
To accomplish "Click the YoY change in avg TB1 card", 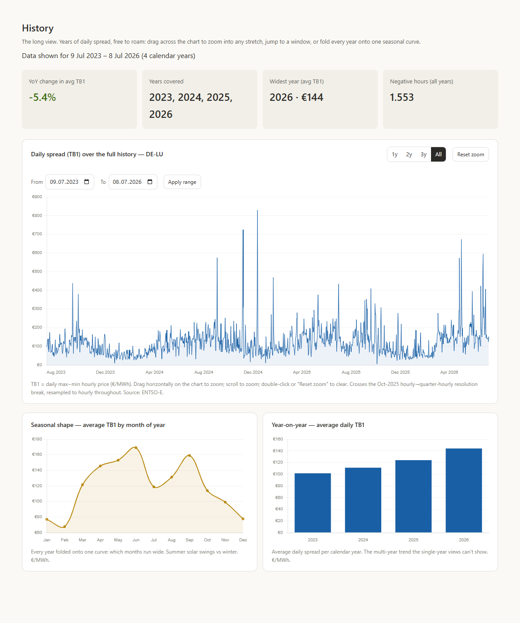I will pos(79,99).
